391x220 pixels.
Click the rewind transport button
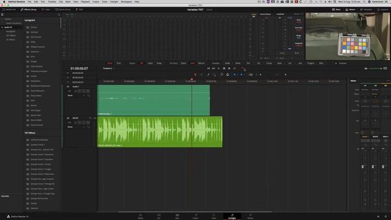[208, 68]
